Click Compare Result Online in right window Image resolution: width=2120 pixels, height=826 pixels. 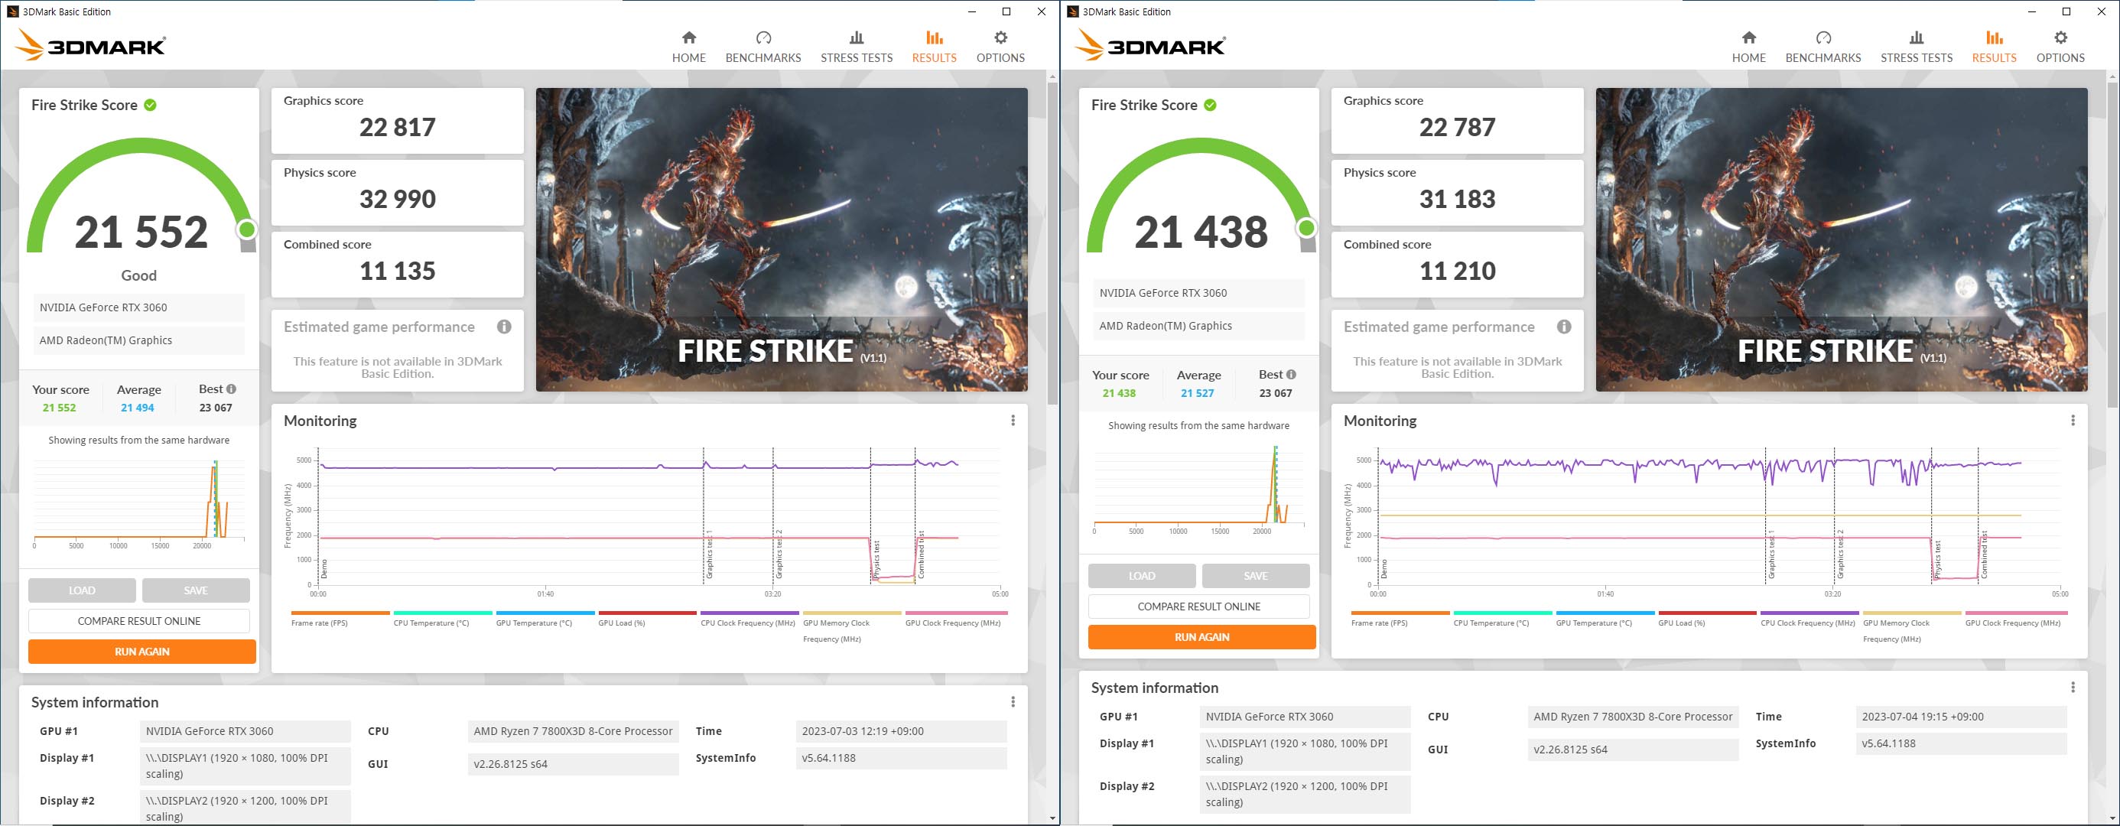1198,606
